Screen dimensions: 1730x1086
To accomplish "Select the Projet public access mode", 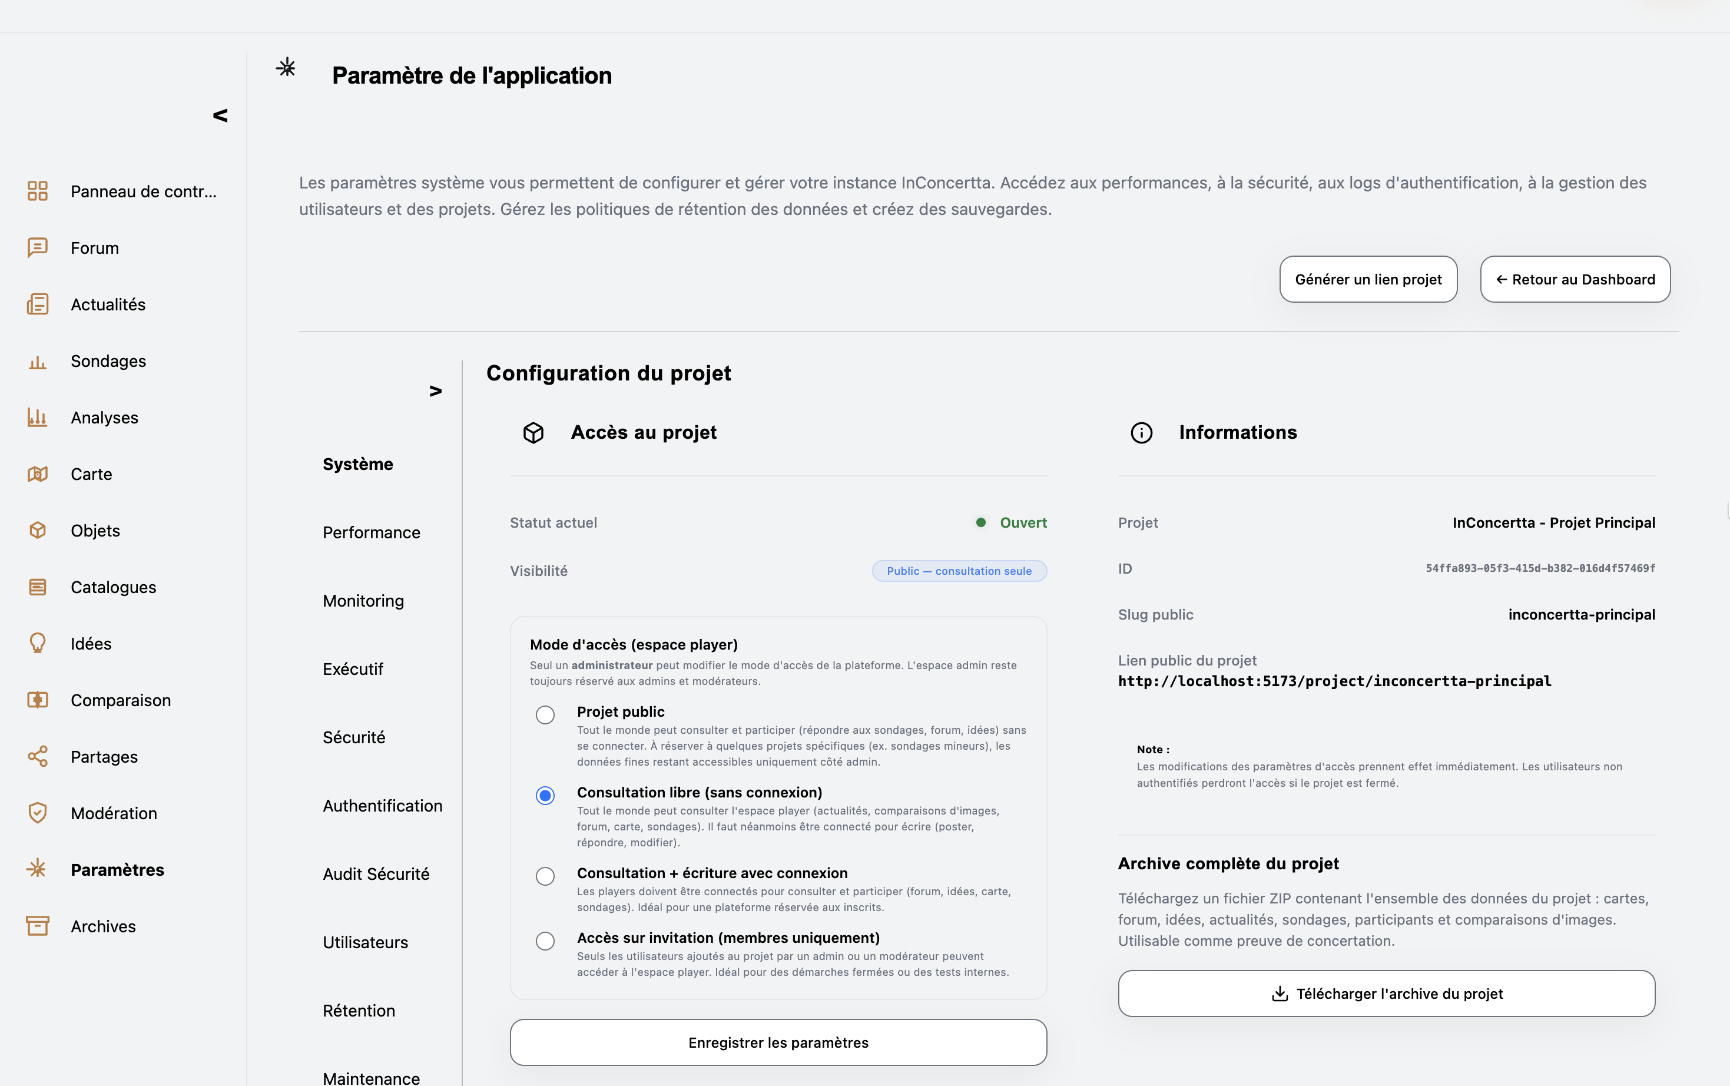I will click(x=544, y=714).
